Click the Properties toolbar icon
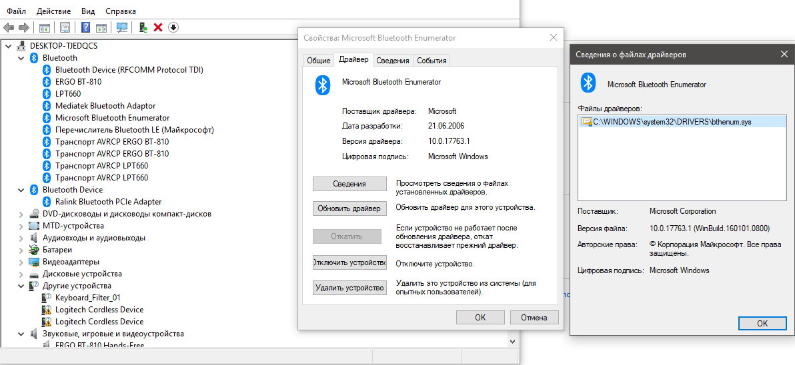795x365 pixels. [x=65, y=27]
